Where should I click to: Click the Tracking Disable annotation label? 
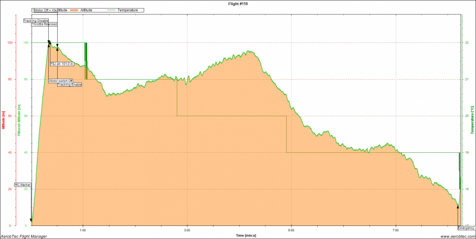[x=35, y=21]
